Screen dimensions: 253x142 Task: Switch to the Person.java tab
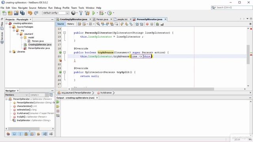click(x=102, y=19)
